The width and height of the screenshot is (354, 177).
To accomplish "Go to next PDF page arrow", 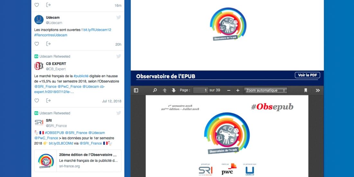I will pyautogui.click(x=173, y=90).
